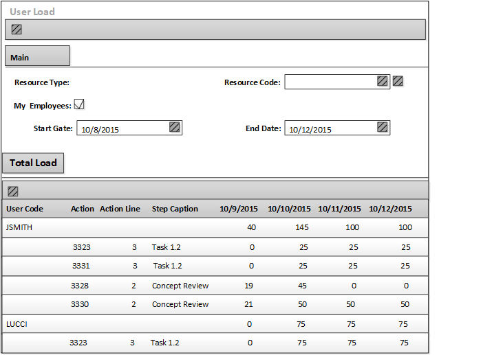The image size is (503, 355).
Task: Click the grid toolbar hatched icon
Action: (x=13, y=192)
